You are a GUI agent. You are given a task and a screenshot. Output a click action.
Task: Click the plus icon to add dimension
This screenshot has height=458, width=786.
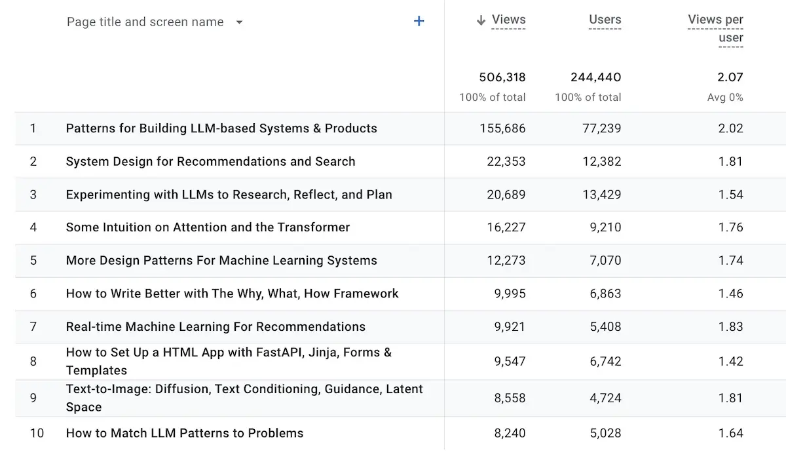point(419,22)
